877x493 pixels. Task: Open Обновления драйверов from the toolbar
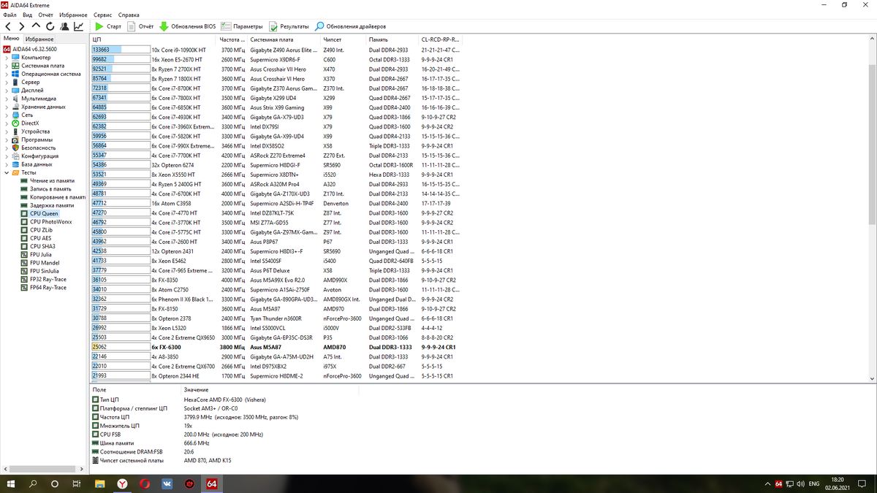coord(351,26)
